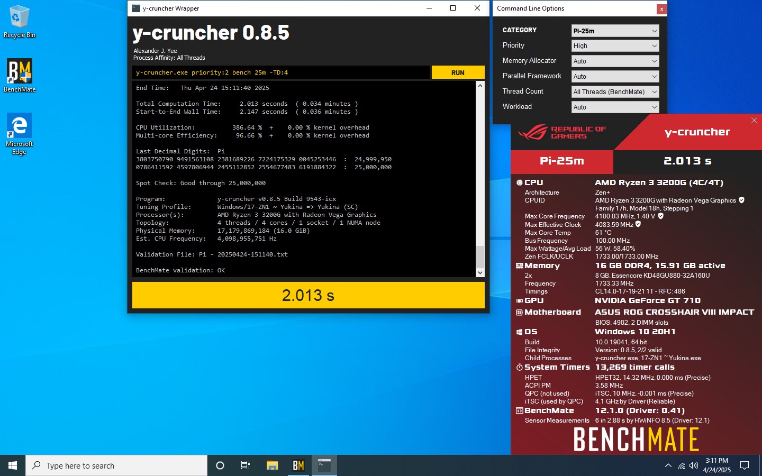Click the GPU section icon in BenchMate panel

tap(520, 300)
